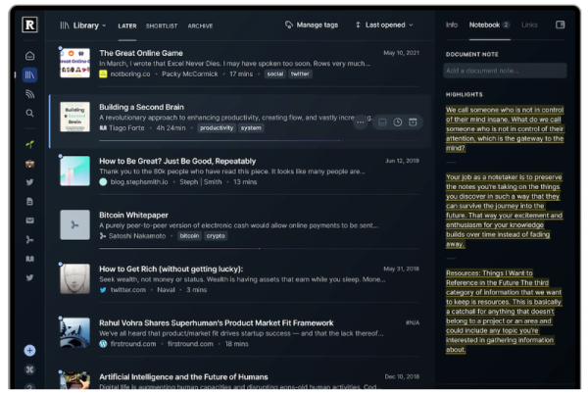Open 'How to Be Great? Just Be Good, Repeatably'
The height and width of the screenshot is (393, 588).
[x=177, y=161]
